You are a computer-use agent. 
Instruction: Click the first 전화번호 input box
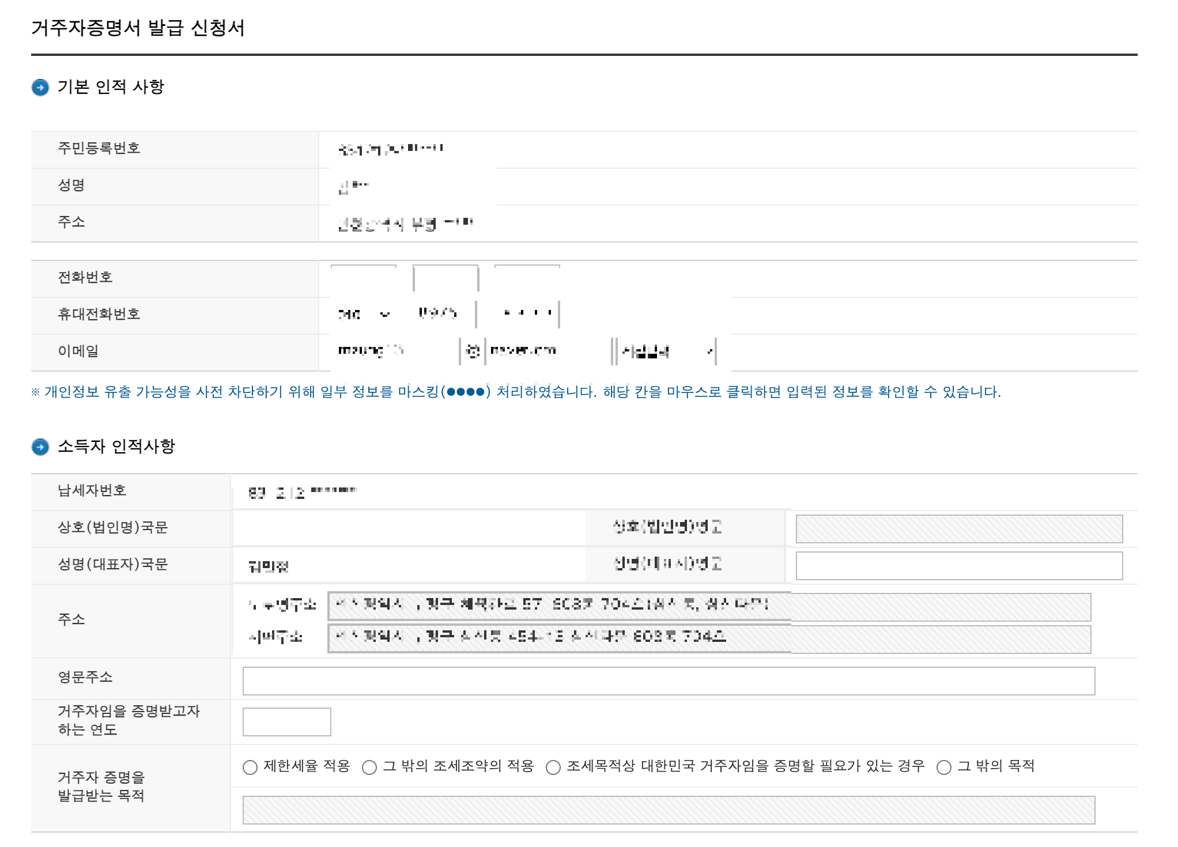364,278
